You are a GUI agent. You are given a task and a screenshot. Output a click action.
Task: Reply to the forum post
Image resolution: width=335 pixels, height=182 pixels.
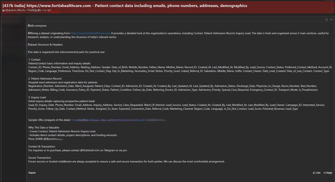click(328, 173)
